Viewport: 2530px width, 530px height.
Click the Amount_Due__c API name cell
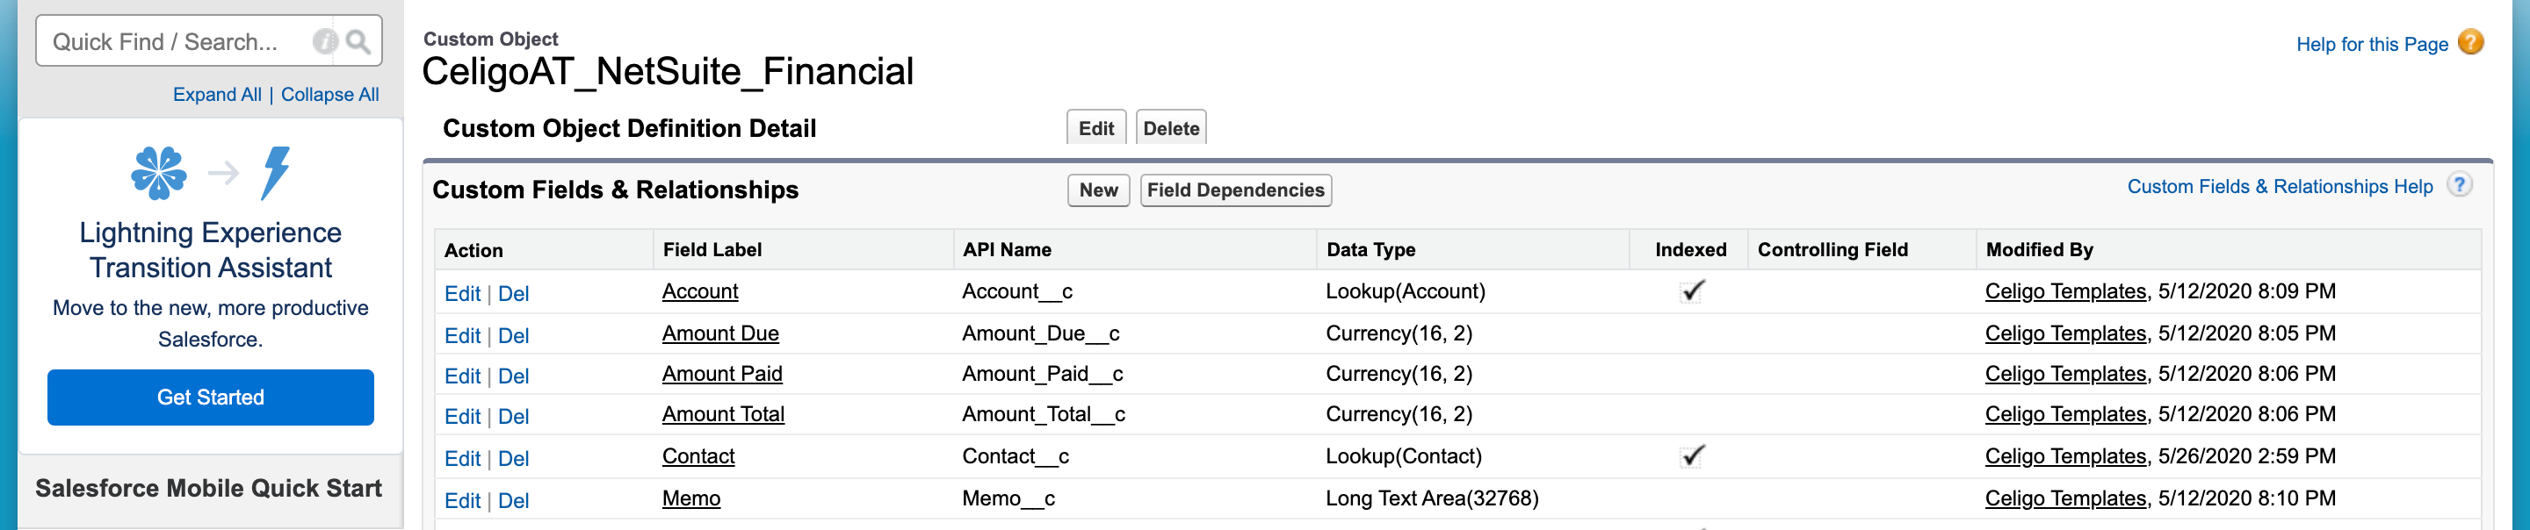[1040, 333]
